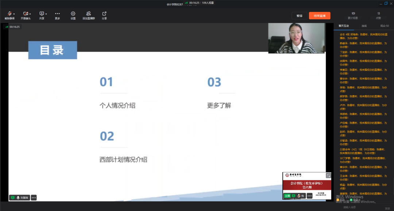Click the Add livestream group (添加直播群) icon

click(88, 14)
